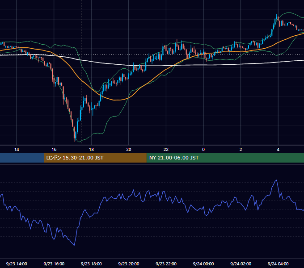The image size is (304, 268).
Task: Click the 9/24 02:00 label on the indicator axis
Action: (x=241, y=264)
